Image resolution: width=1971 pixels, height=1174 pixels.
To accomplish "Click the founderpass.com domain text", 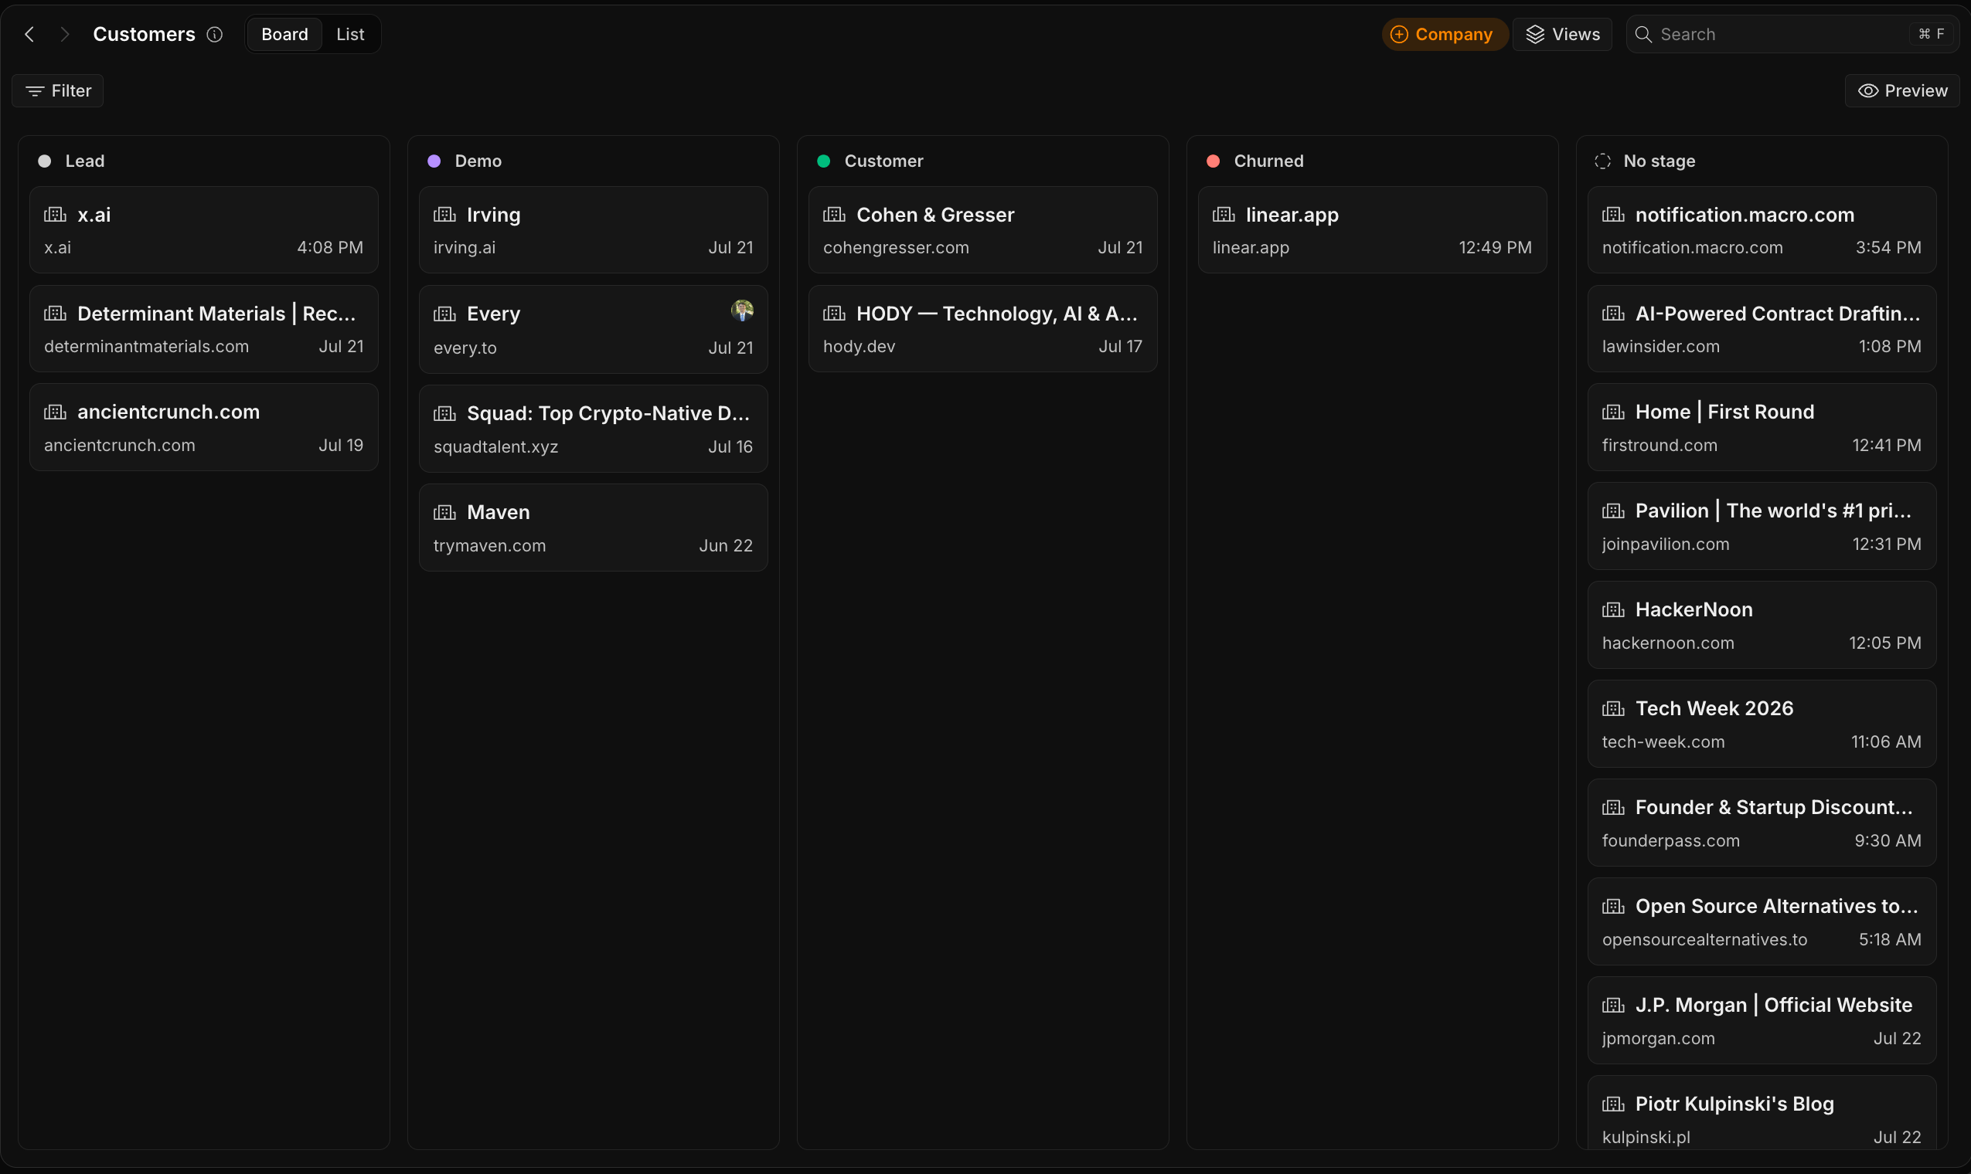I will pyautogui.click(x=1671, y=841).
